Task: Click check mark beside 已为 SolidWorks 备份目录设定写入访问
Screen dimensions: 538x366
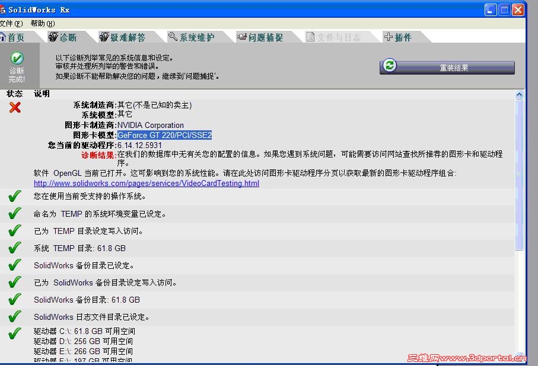Action: pyautogui.click(x=14, y=282)
